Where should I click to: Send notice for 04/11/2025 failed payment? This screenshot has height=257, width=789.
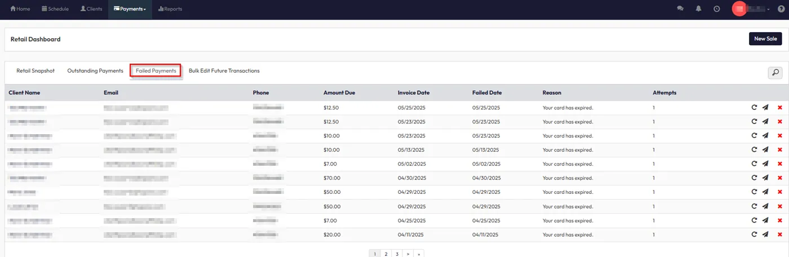(765, 234)
